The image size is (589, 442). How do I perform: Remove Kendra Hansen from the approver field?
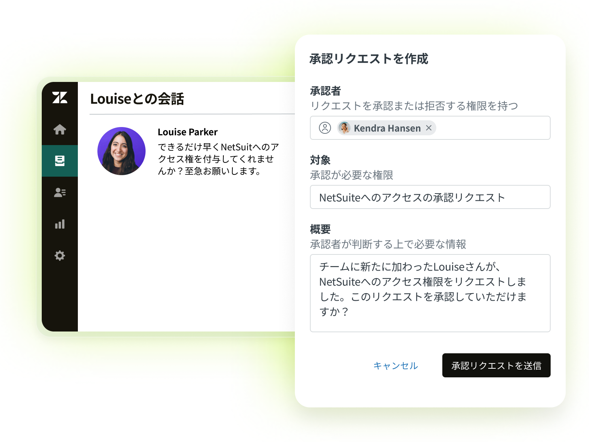429,128
